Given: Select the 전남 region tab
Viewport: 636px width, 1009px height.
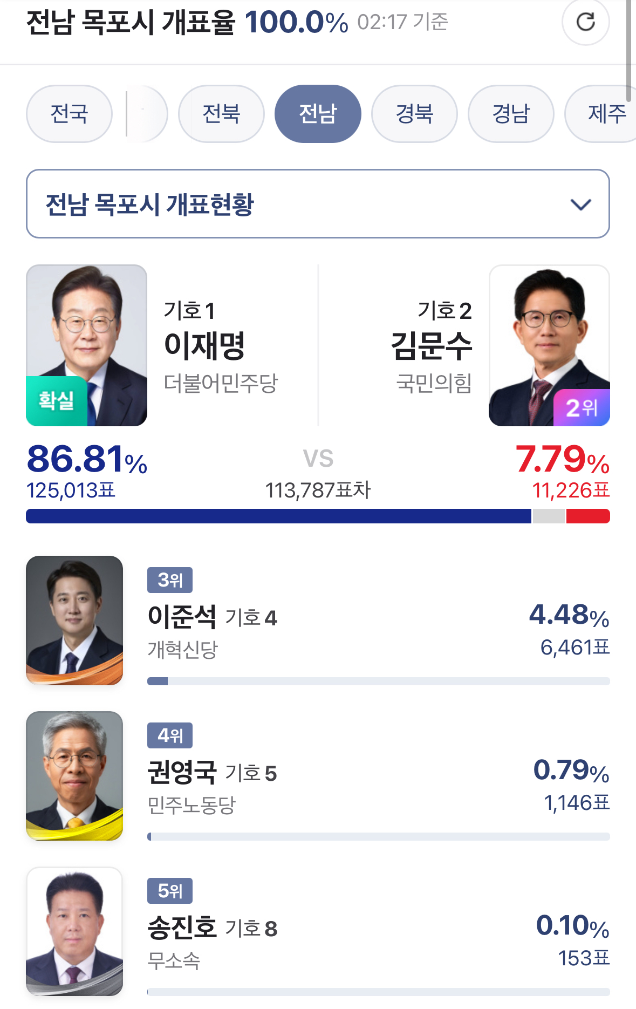Looking at the screenshot, I should pyautogui.click(x=318, y=114).
